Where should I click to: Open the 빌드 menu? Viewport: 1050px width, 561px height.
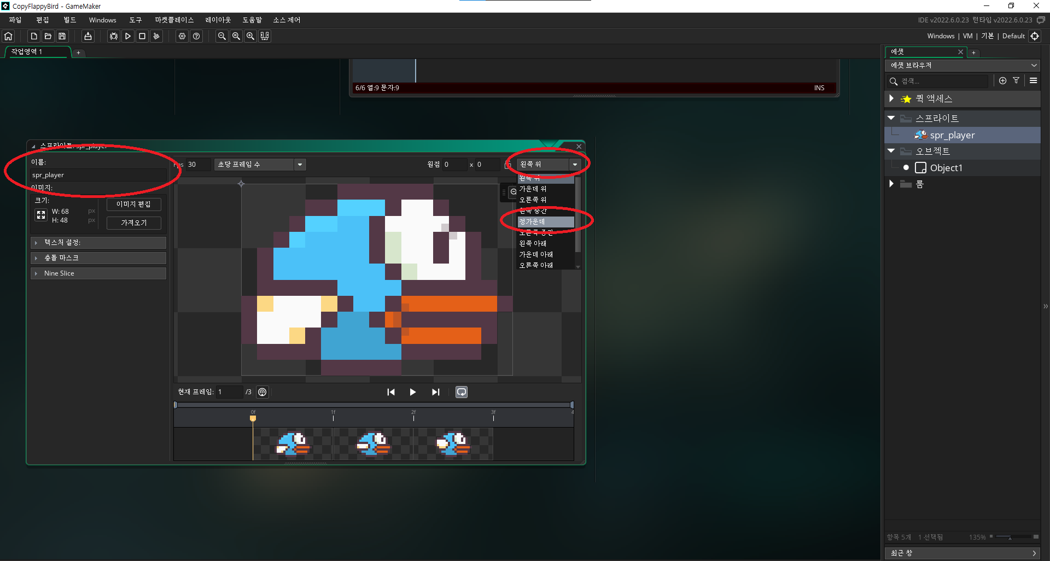click(x=70, y=20)
